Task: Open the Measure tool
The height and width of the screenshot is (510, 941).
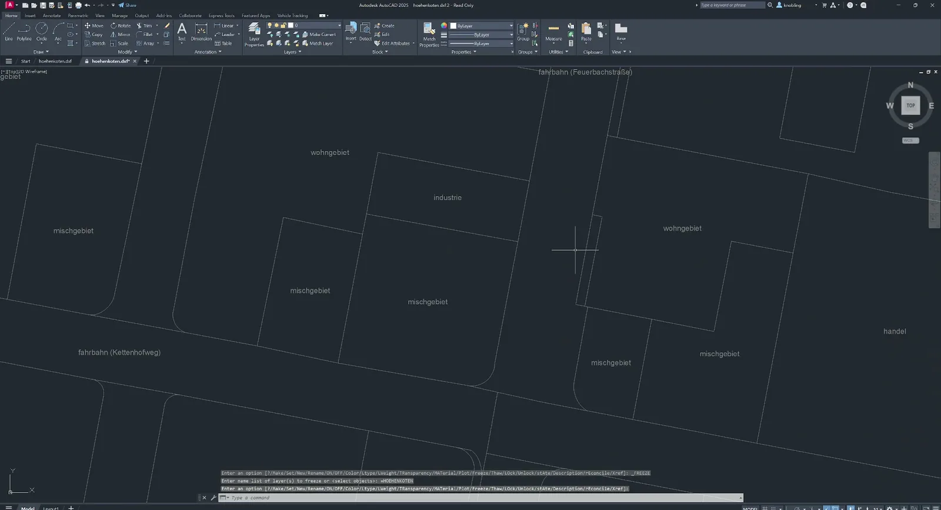Action: (553, 32)
